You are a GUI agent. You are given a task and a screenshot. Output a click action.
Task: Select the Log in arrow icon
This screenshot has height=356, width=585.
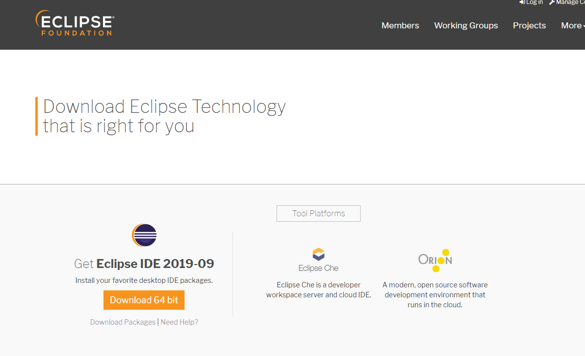(522, 2)
